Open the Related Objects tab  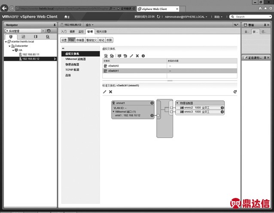(101, 31)
